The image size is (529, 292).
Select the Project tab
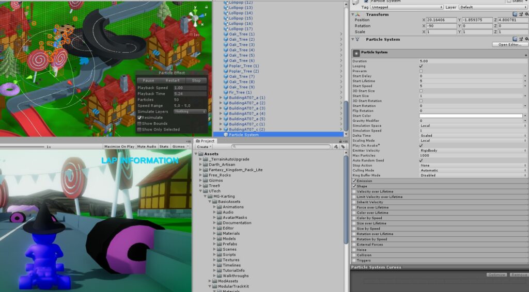207,141
